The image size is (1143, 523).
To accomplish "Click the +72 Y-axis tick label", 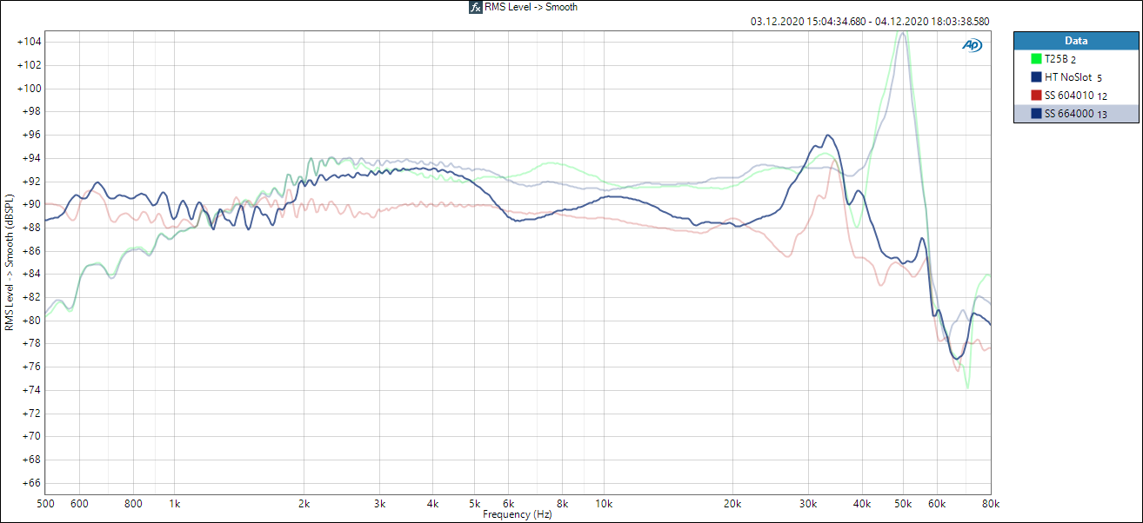I will point(30,414).
